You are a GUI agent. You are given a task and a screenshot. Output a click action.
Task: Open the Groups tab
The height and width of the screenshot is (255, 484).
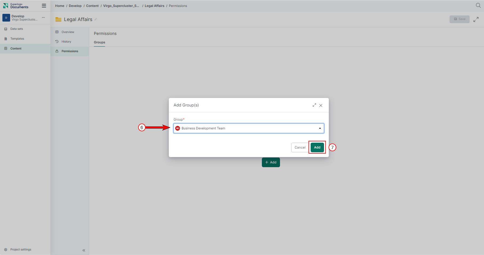click(99, 42)
